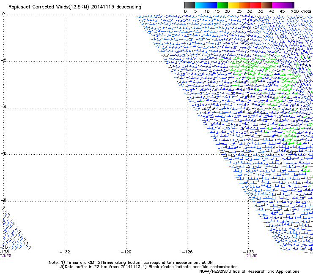The height and width of the screenshot is (274, 313).
Task: Click the latitude label -4
Action: tap(3, 107)
